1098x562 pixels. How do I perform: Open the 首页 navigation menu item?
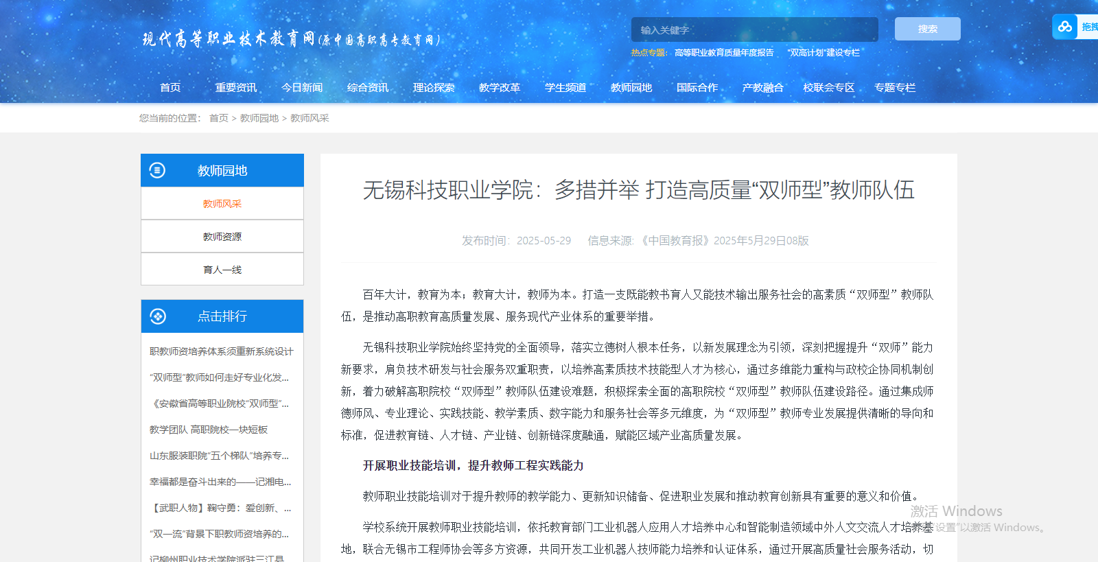(x=170, y=87)
